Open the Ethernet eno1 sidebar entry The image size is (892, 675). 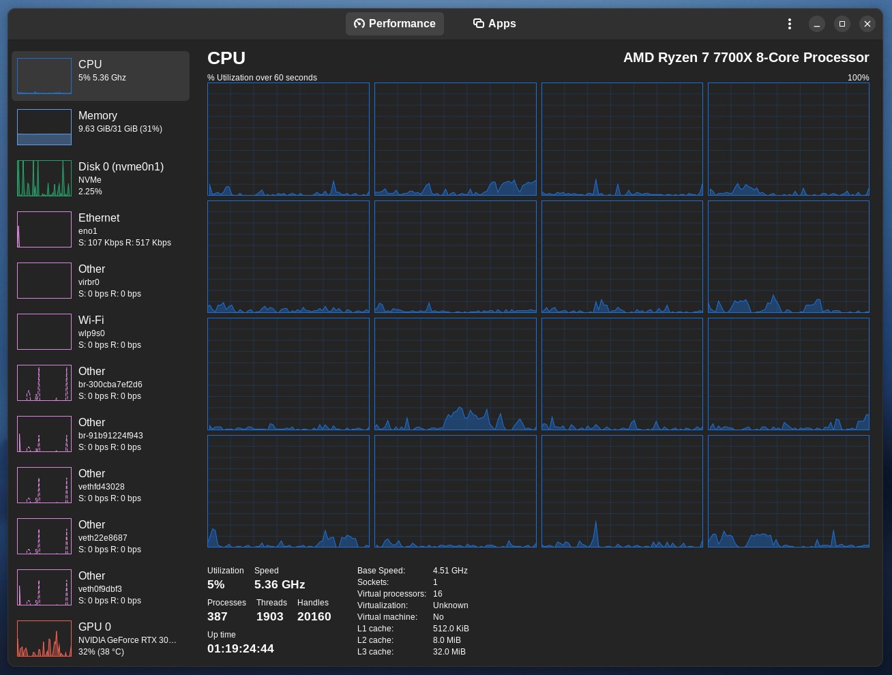click(100, 230)
